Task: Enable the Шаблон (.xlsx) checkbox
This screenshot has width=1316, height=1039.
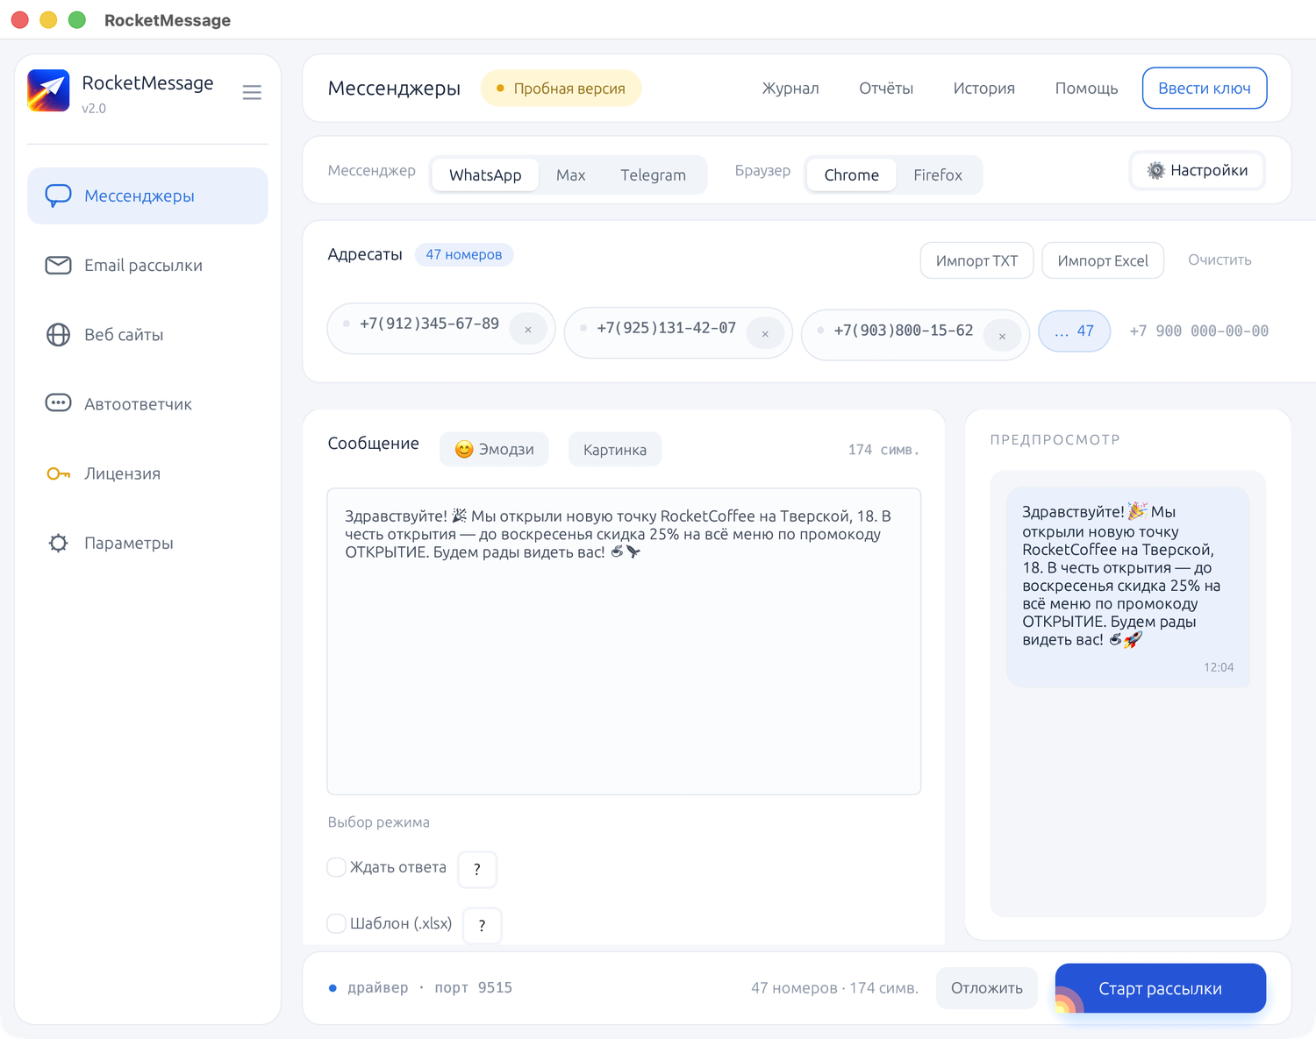Action: pos(336,923)
